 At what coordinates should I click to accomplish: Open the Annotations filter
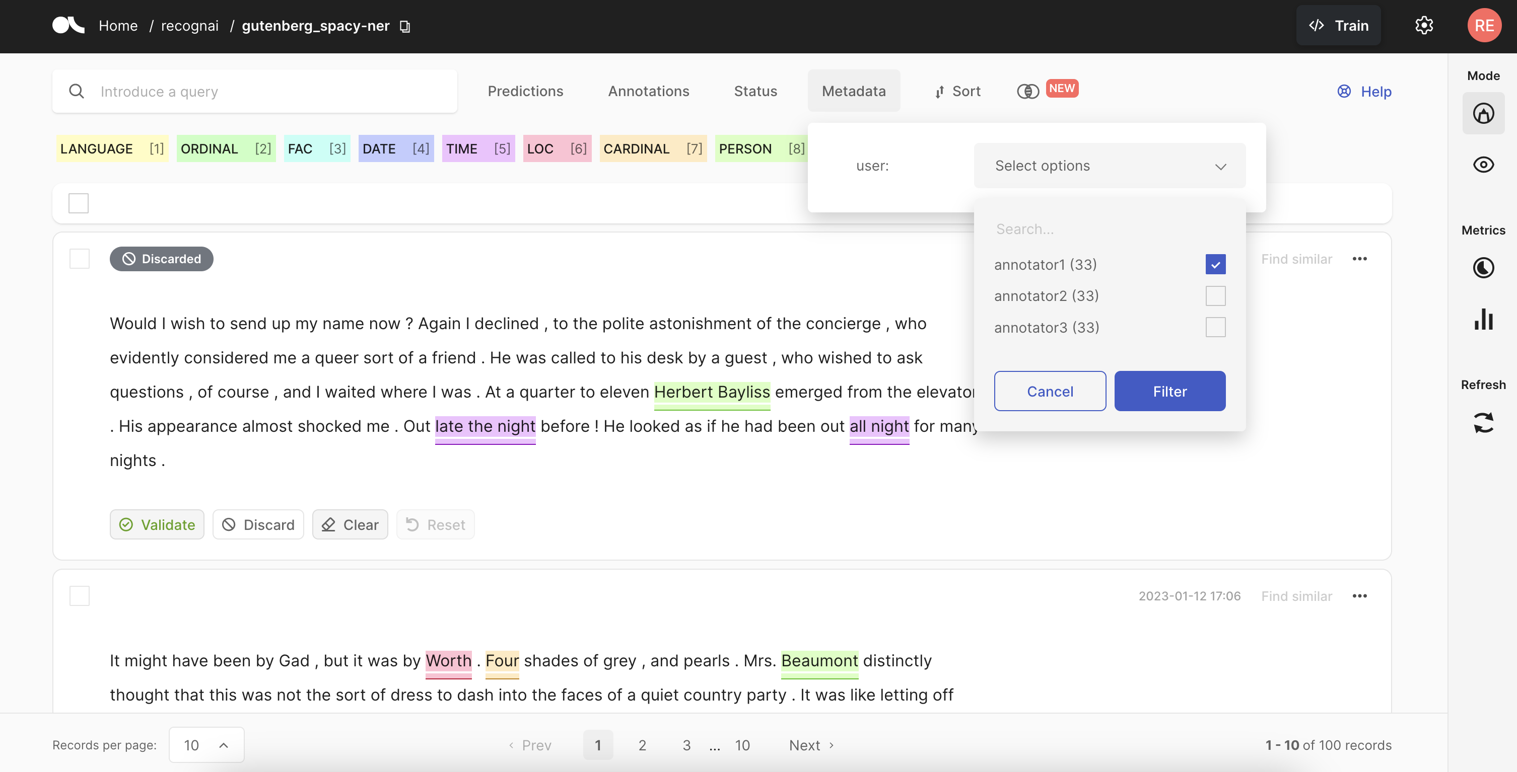point(648,91)
